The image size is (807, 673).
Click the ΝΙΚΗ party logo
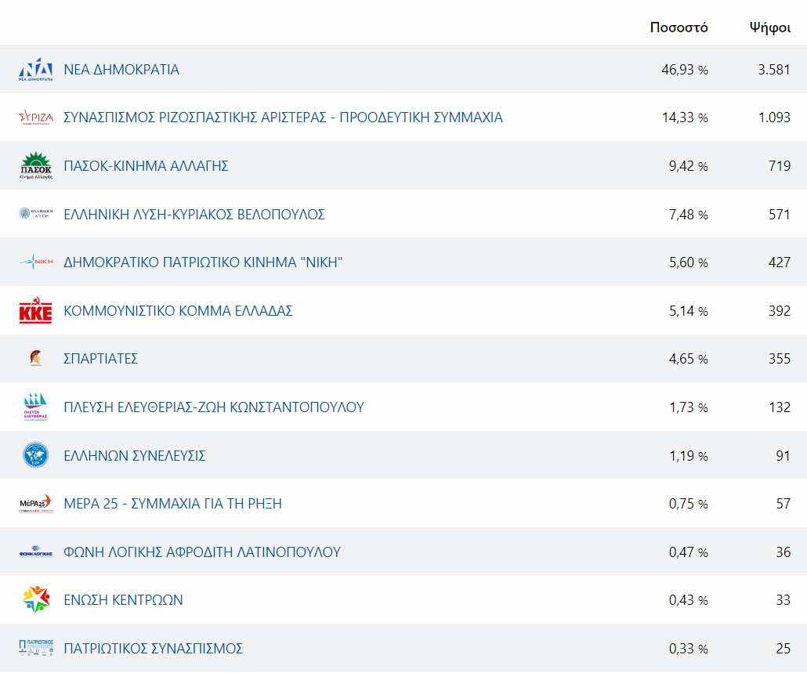(35, 262)
